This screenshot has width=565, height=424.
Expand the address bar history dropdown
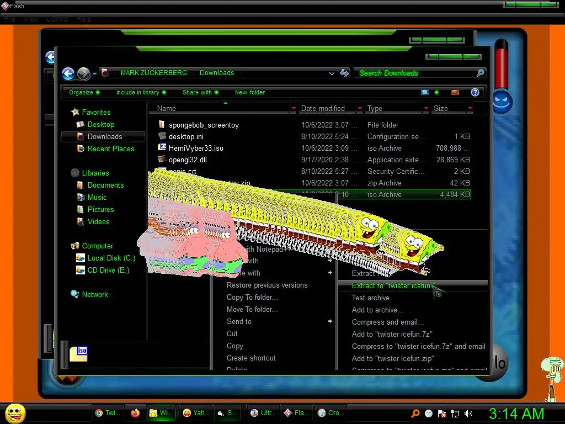[332, 73]
